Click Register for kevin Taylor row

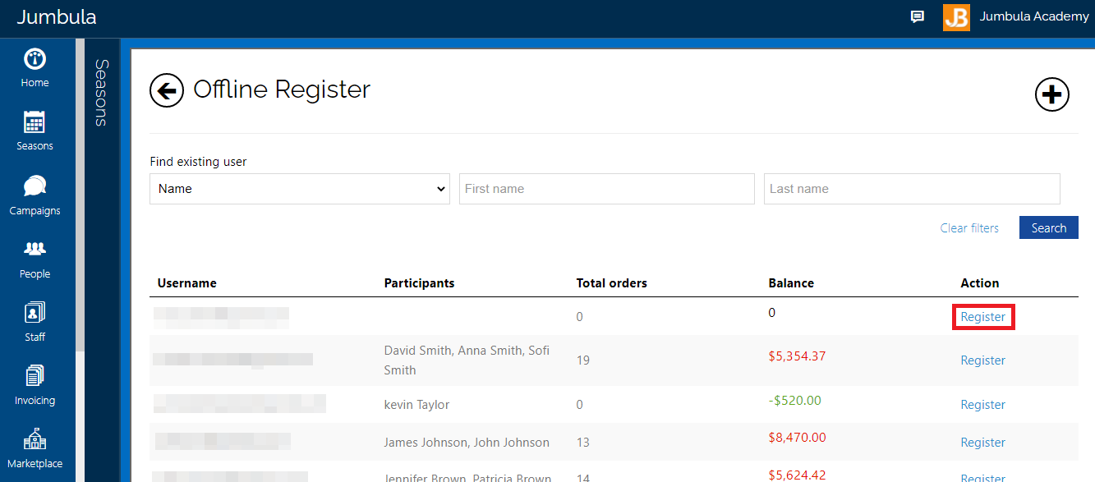tap(983, 405)
